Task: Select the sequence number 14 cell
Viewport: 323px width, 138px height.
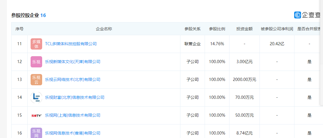Action: [19, 97]
